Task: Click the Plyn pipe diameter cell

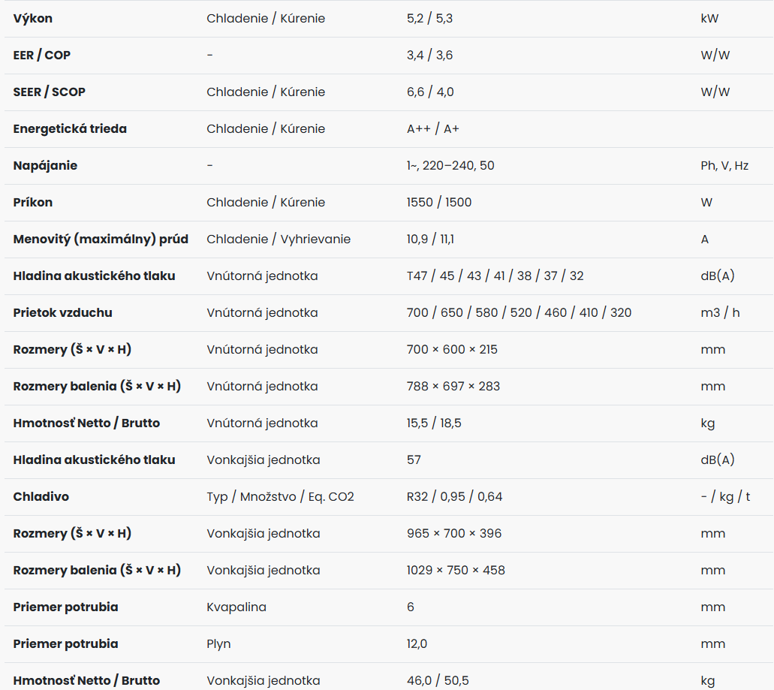Action: [218, 644]
